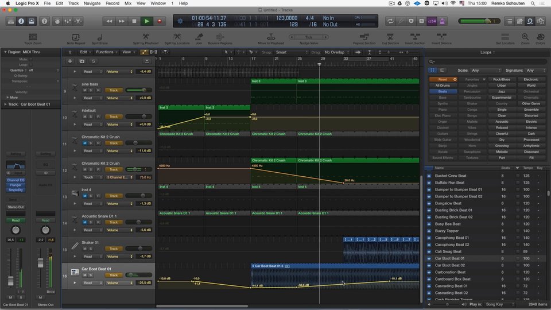The width and height of the screenshot is (551, 310).
Task: Open the Mix menu
Action: [128, 3]
